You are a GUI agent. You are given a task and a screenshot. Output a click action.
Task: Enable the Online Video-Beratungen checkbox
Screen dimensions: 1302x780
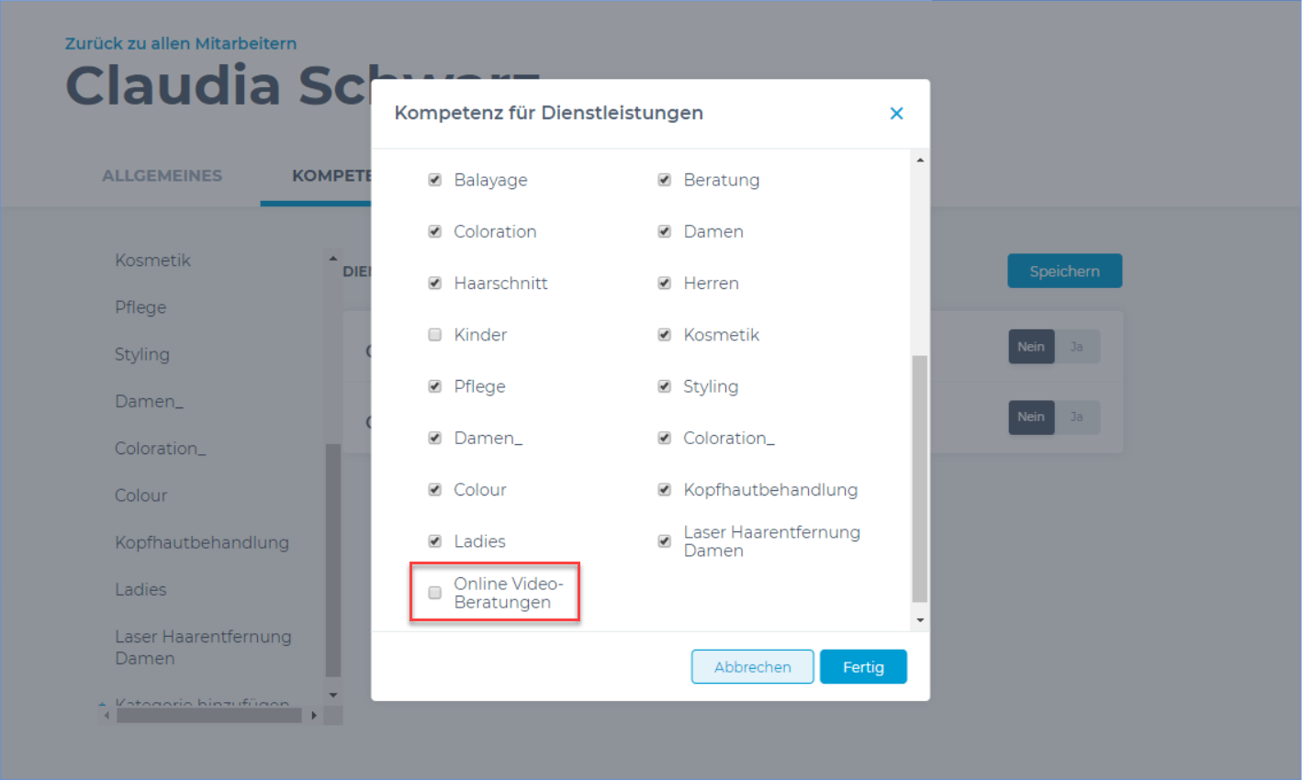(x=435, y=593)
